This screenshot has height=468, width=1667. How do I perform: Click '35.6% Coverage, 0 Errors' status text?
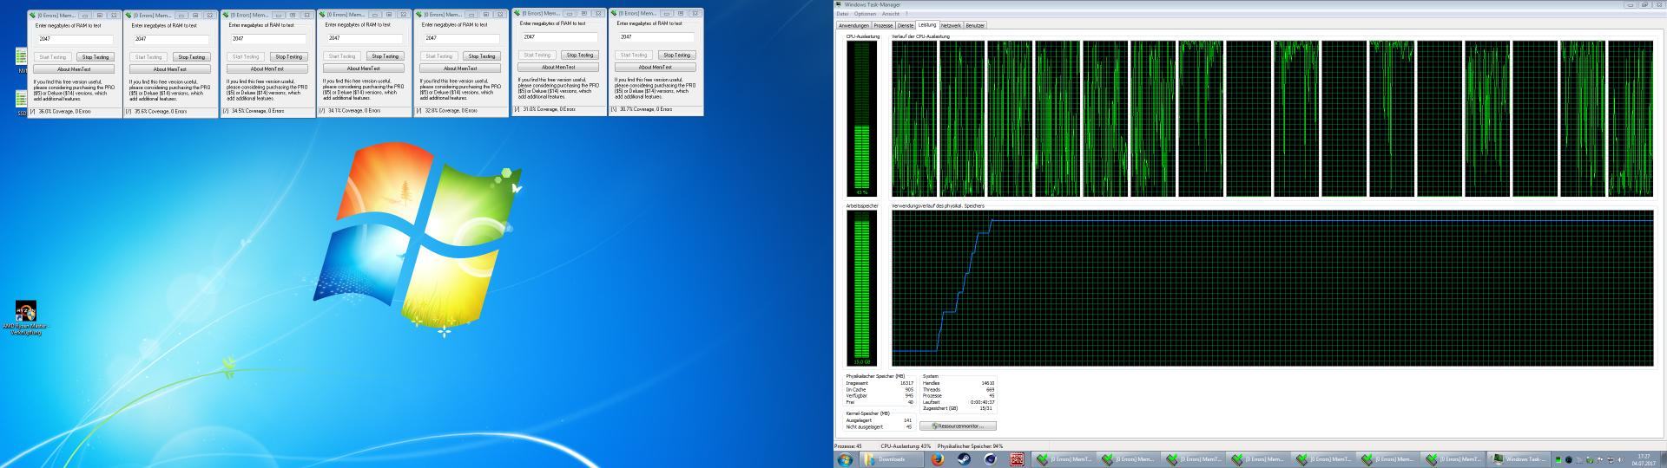point(161,111)
